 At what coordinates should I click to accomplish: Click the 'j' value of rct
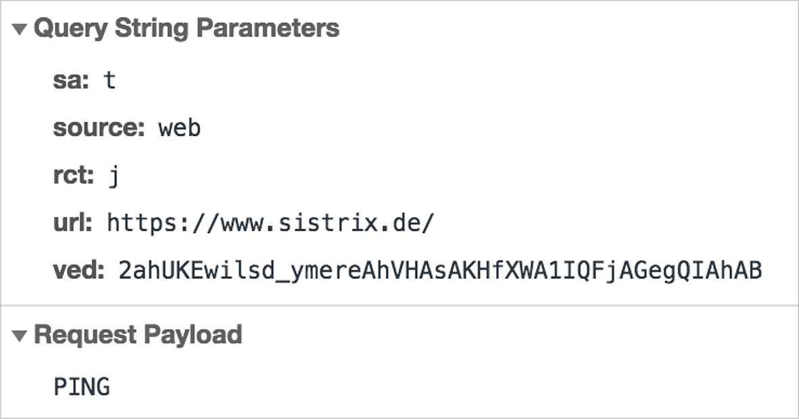114,177
